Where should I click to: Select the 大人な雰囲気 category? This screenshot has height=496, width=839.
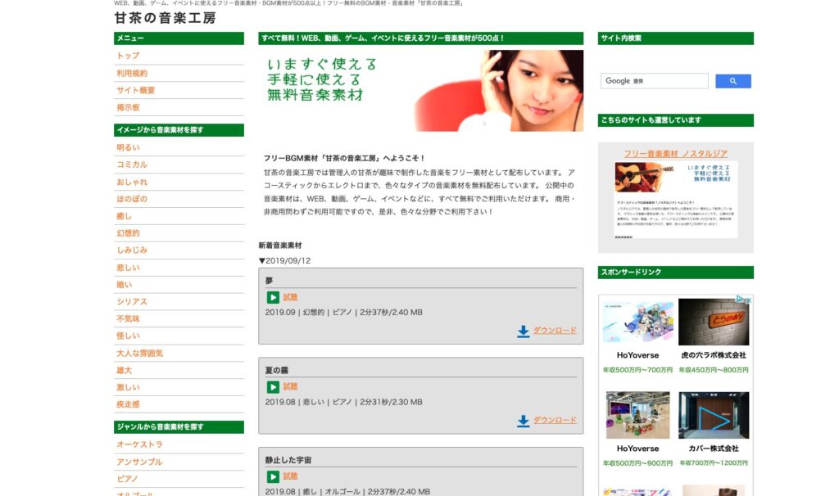tap(139, 354)
